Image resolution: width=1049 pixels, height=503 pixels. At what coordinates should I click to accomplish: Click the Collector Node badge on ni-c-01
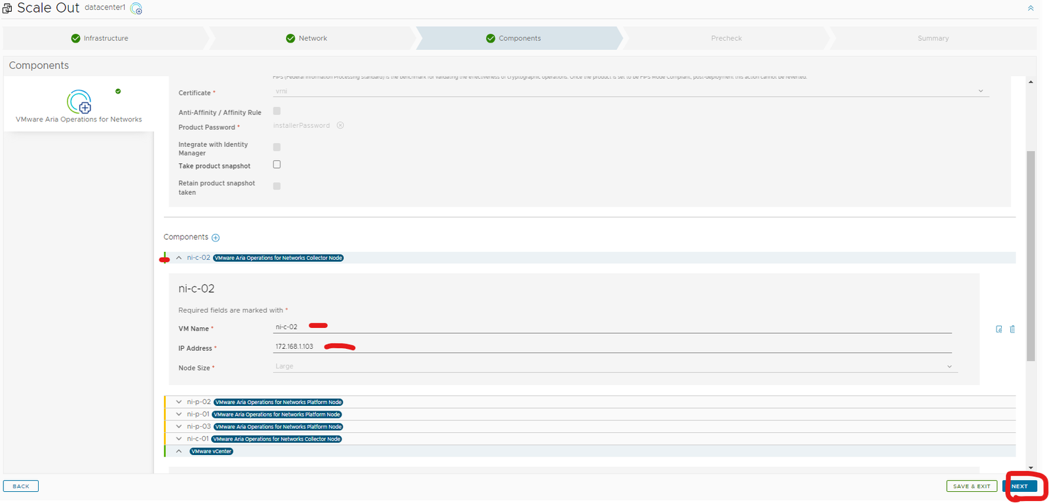(277, 439)
